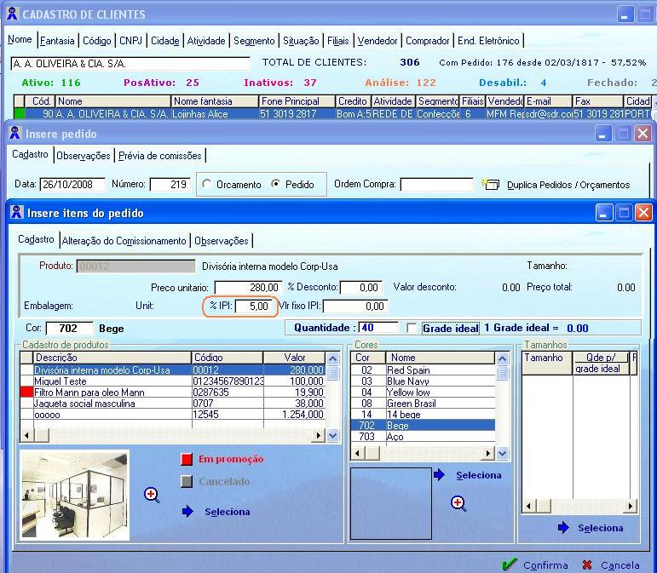Viewport: 657px width, 573px height.
Task: Click blue arrow beside Cores Seleciona
Action: point(439,474)
